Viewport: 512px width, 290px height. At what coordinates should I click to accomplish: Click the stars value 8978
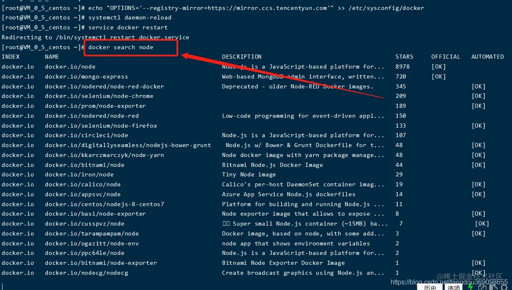[403, 67]
